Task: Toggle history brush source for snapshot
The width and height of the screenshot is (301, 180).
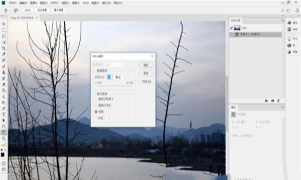Action: pos(231,28)
